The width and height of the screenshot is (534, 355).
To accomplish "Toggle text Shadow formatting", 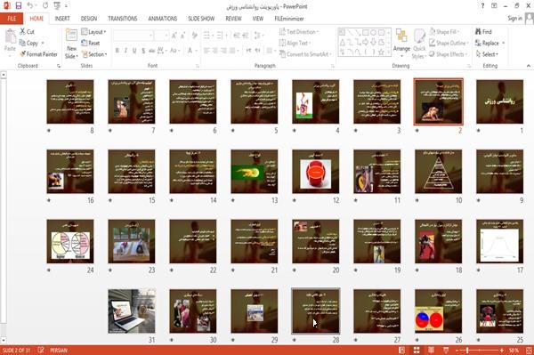I will click(x=143, y=51).
